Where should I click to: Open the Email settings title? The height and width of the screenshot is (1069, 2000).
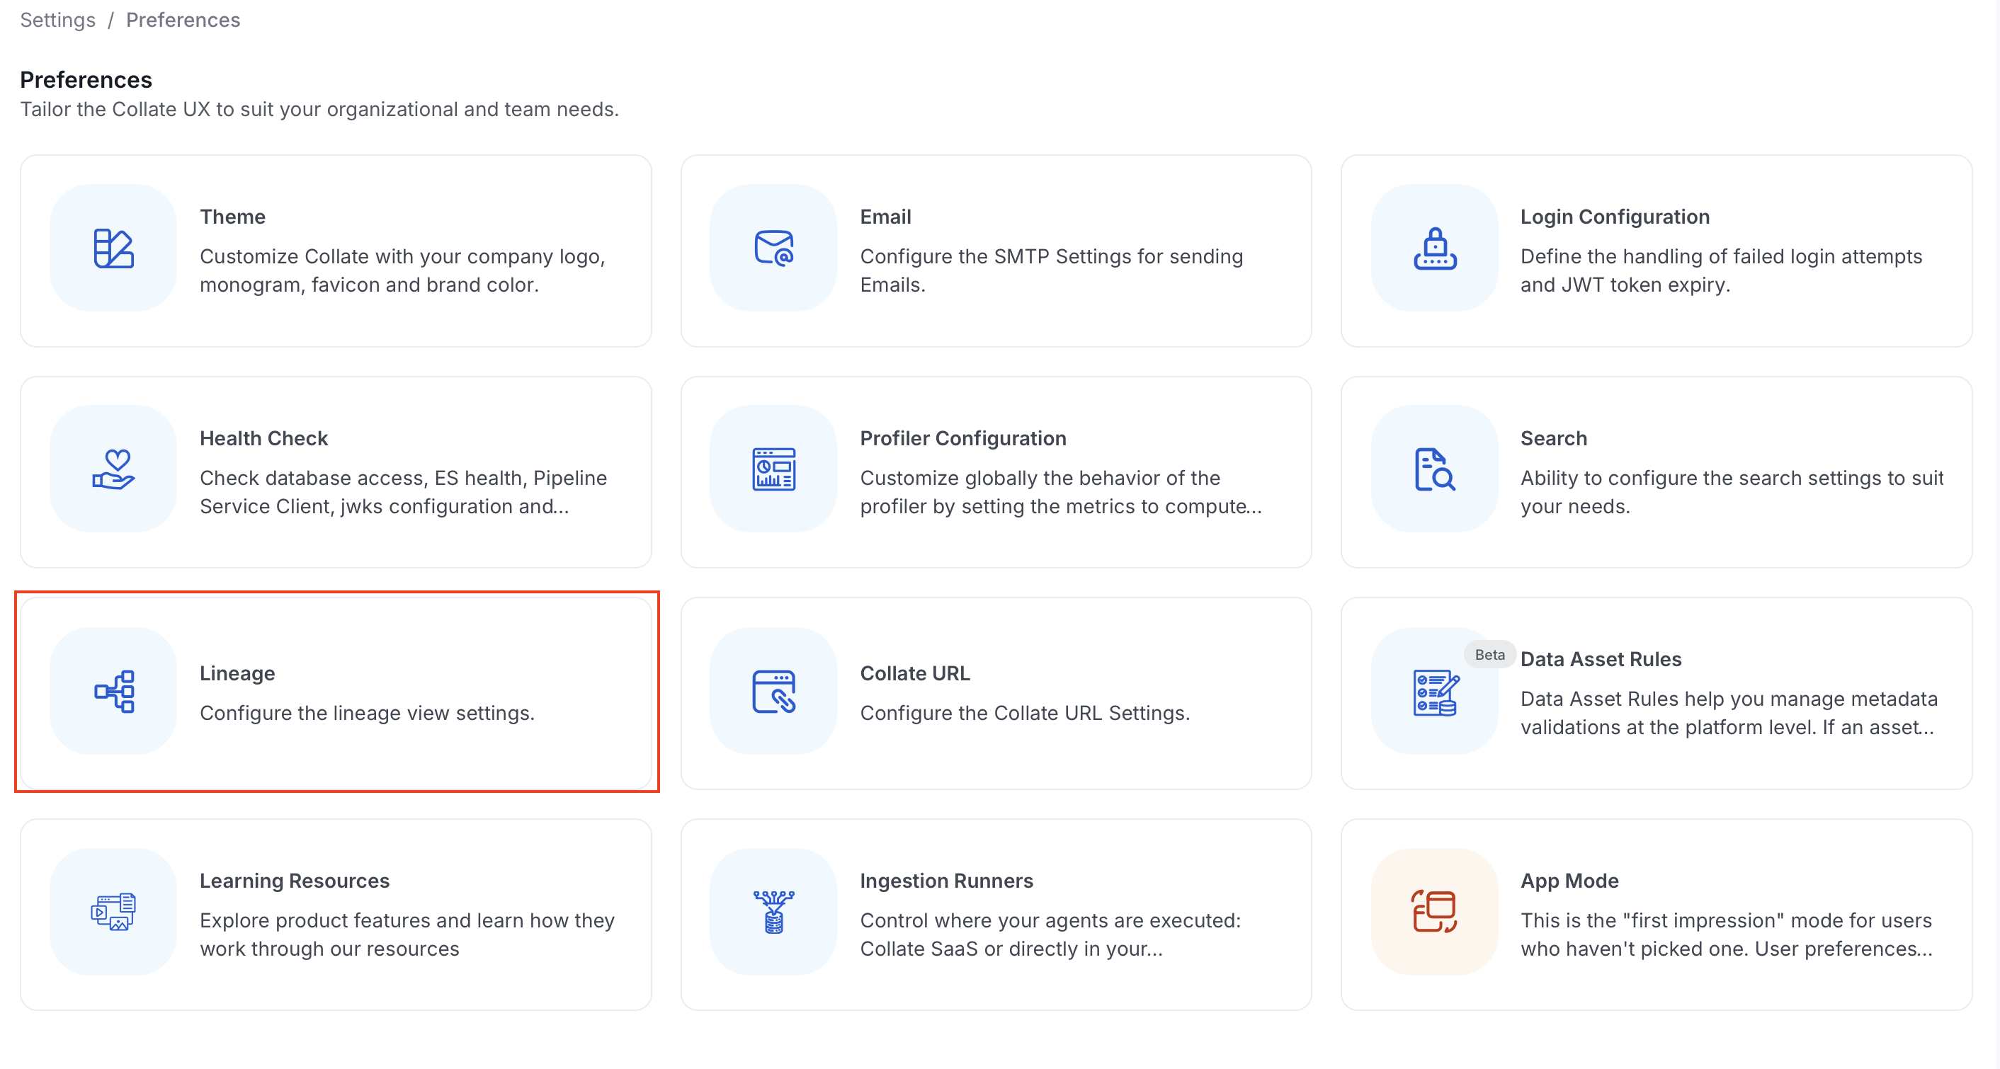click(885, 217)
